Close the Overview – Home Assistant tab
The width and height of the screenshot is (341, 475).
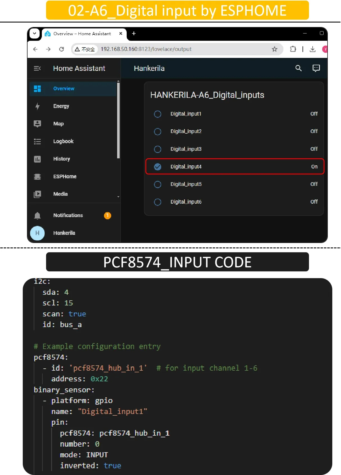coord(121,33)
